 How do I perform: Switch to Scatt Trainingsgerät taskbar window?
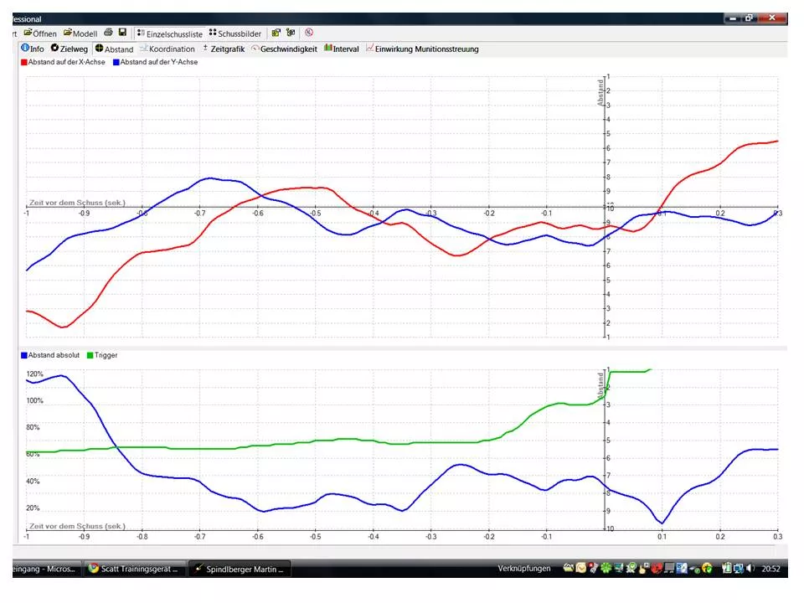pos(134,569)
